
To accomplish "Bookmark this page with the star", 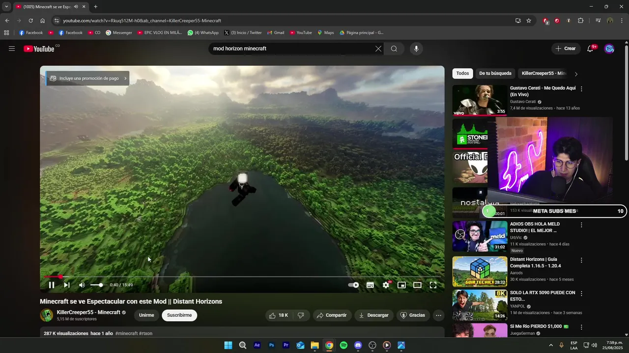I will (x=529, y=21).
